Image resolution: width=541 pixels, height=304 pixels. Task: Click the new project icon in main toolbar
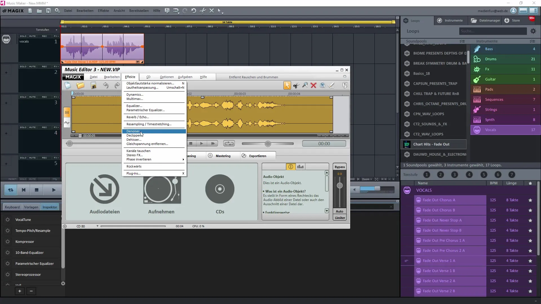(30, 11)
